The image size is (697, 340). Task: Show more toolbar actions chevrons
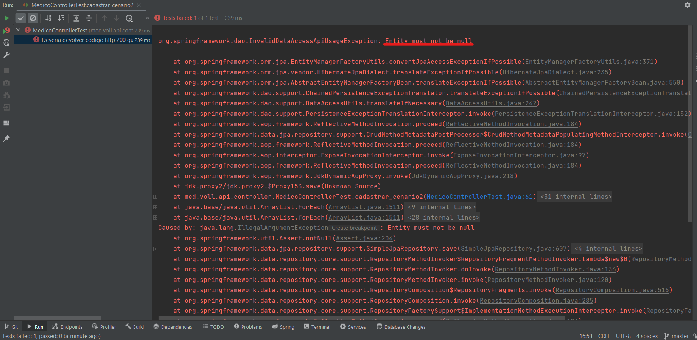pyautogui.click(x=148, y=18)
